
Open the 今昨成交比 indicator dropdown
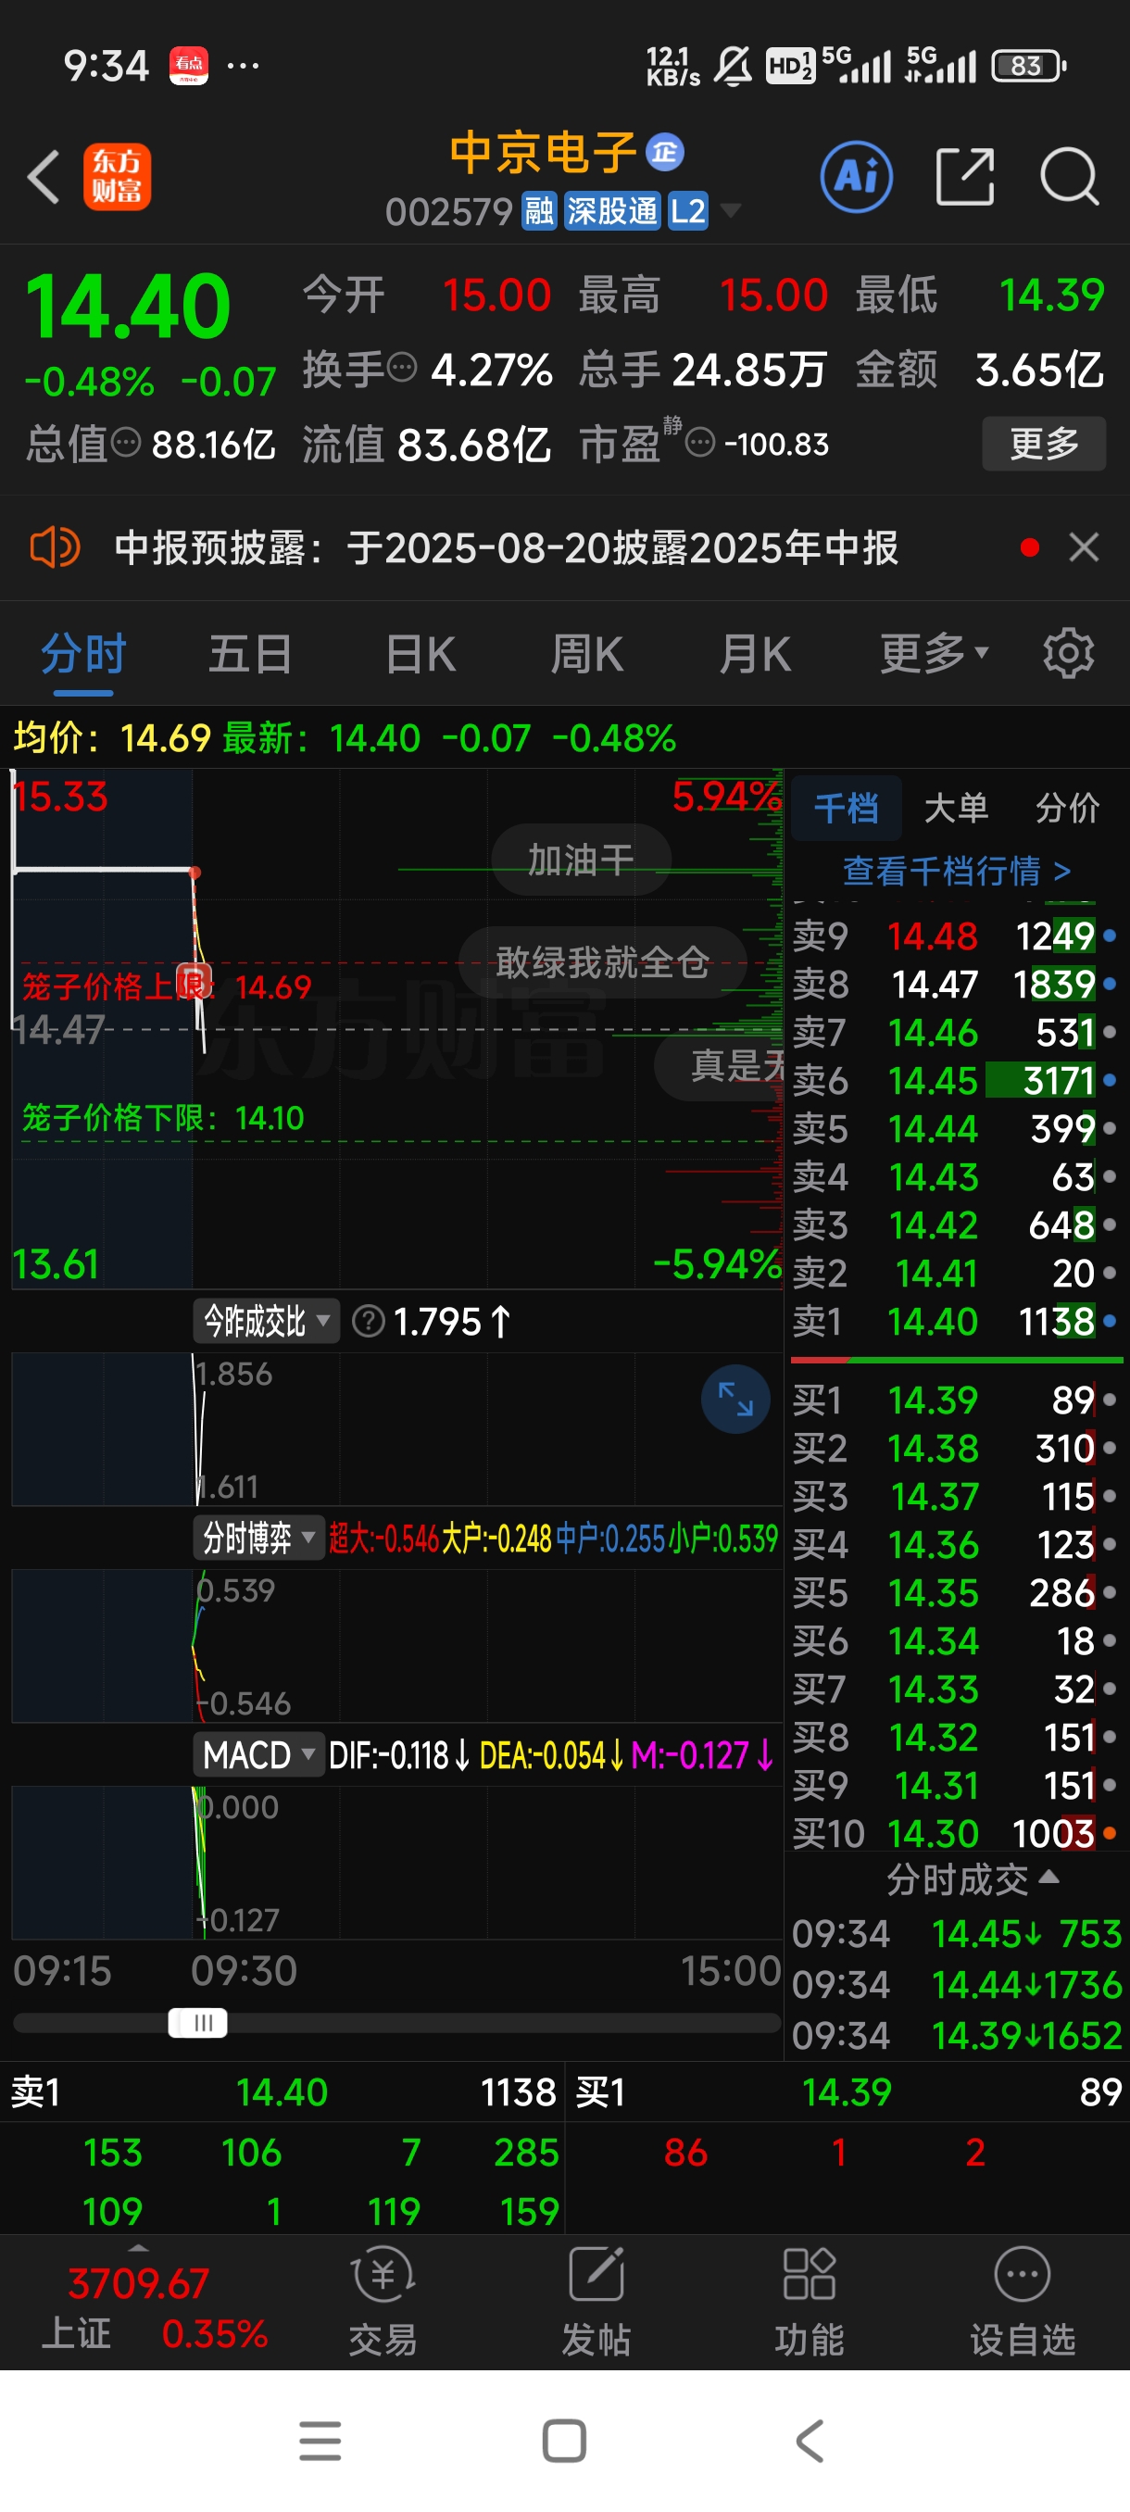(266, 1322)
